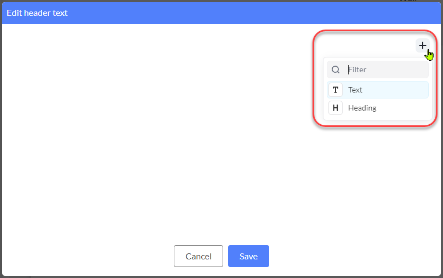Choose the Heading block option
Image resolution: width=443 pixels, height=278 pixels.
click(378, 108)
